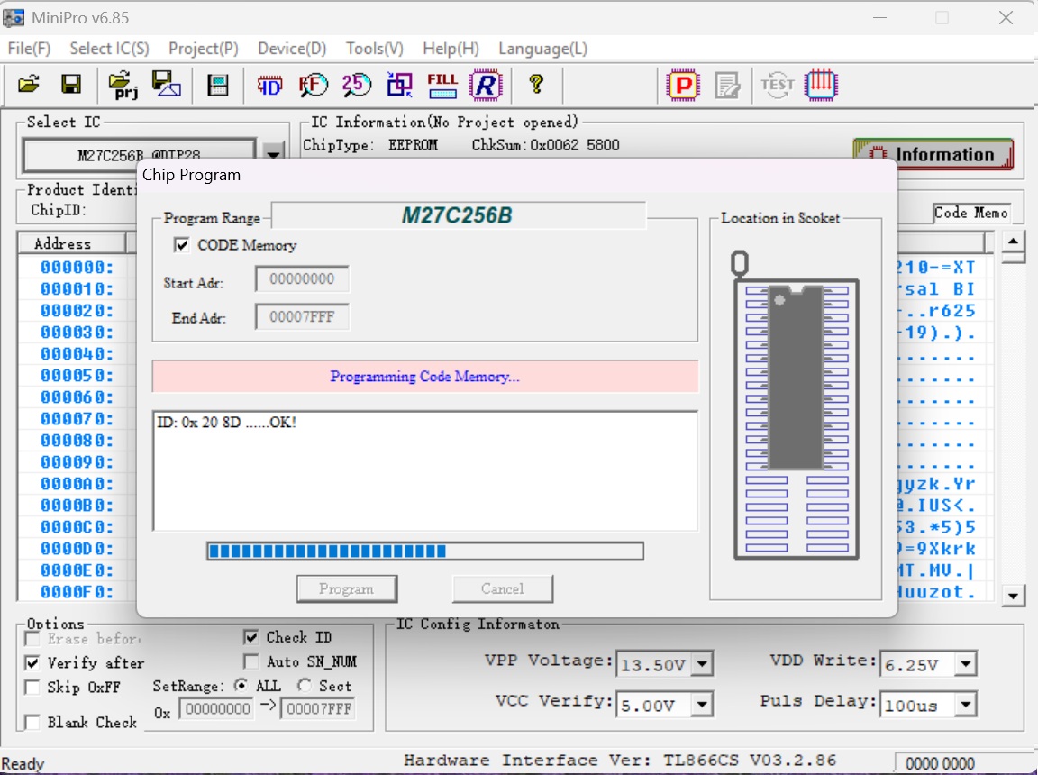The height and width of the screenshot is (775, 1038).
Task: Click the FILL buffer toolbar icon
Action: pyautogui.click(x=442, y=85)
